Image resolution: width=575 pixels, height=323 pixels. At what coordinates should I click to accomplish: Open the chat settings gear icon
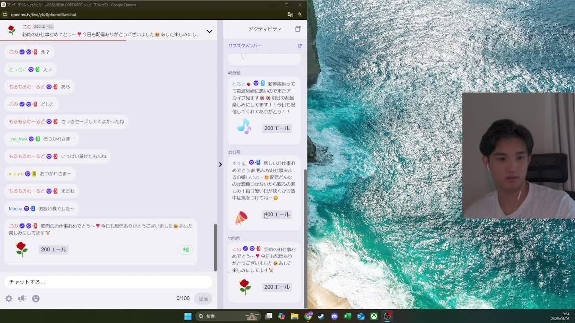[9, 298]
